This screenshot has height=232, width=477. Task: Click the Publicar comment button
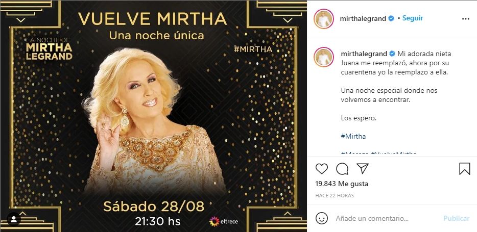coord(456,218)
